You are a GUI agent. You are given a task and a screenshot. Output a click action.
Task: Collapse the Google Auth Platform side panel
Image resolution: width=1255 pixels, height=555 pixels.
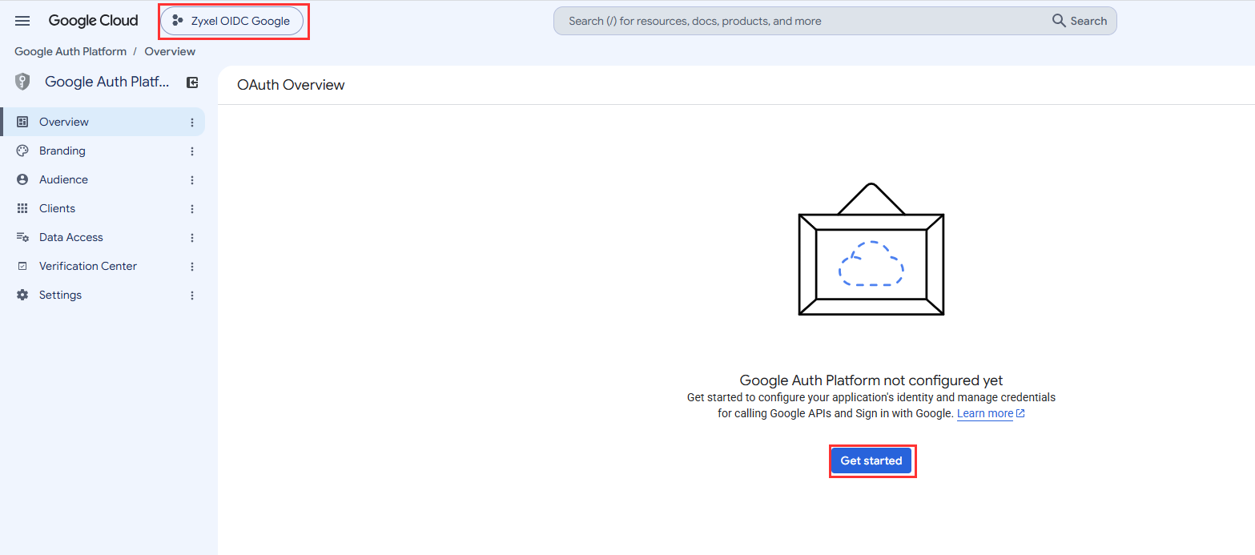(192, 82)
